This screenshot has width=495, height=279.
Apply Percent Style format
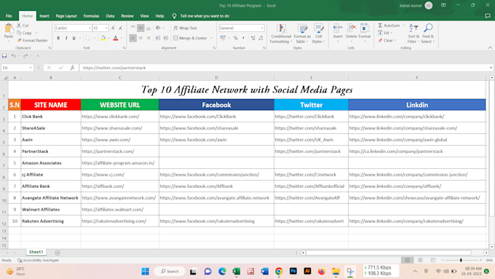point(236,38)
